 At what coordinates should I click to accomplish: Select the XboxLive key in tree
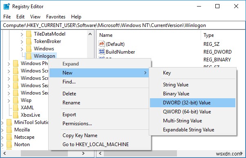click(x=30, y=115)
